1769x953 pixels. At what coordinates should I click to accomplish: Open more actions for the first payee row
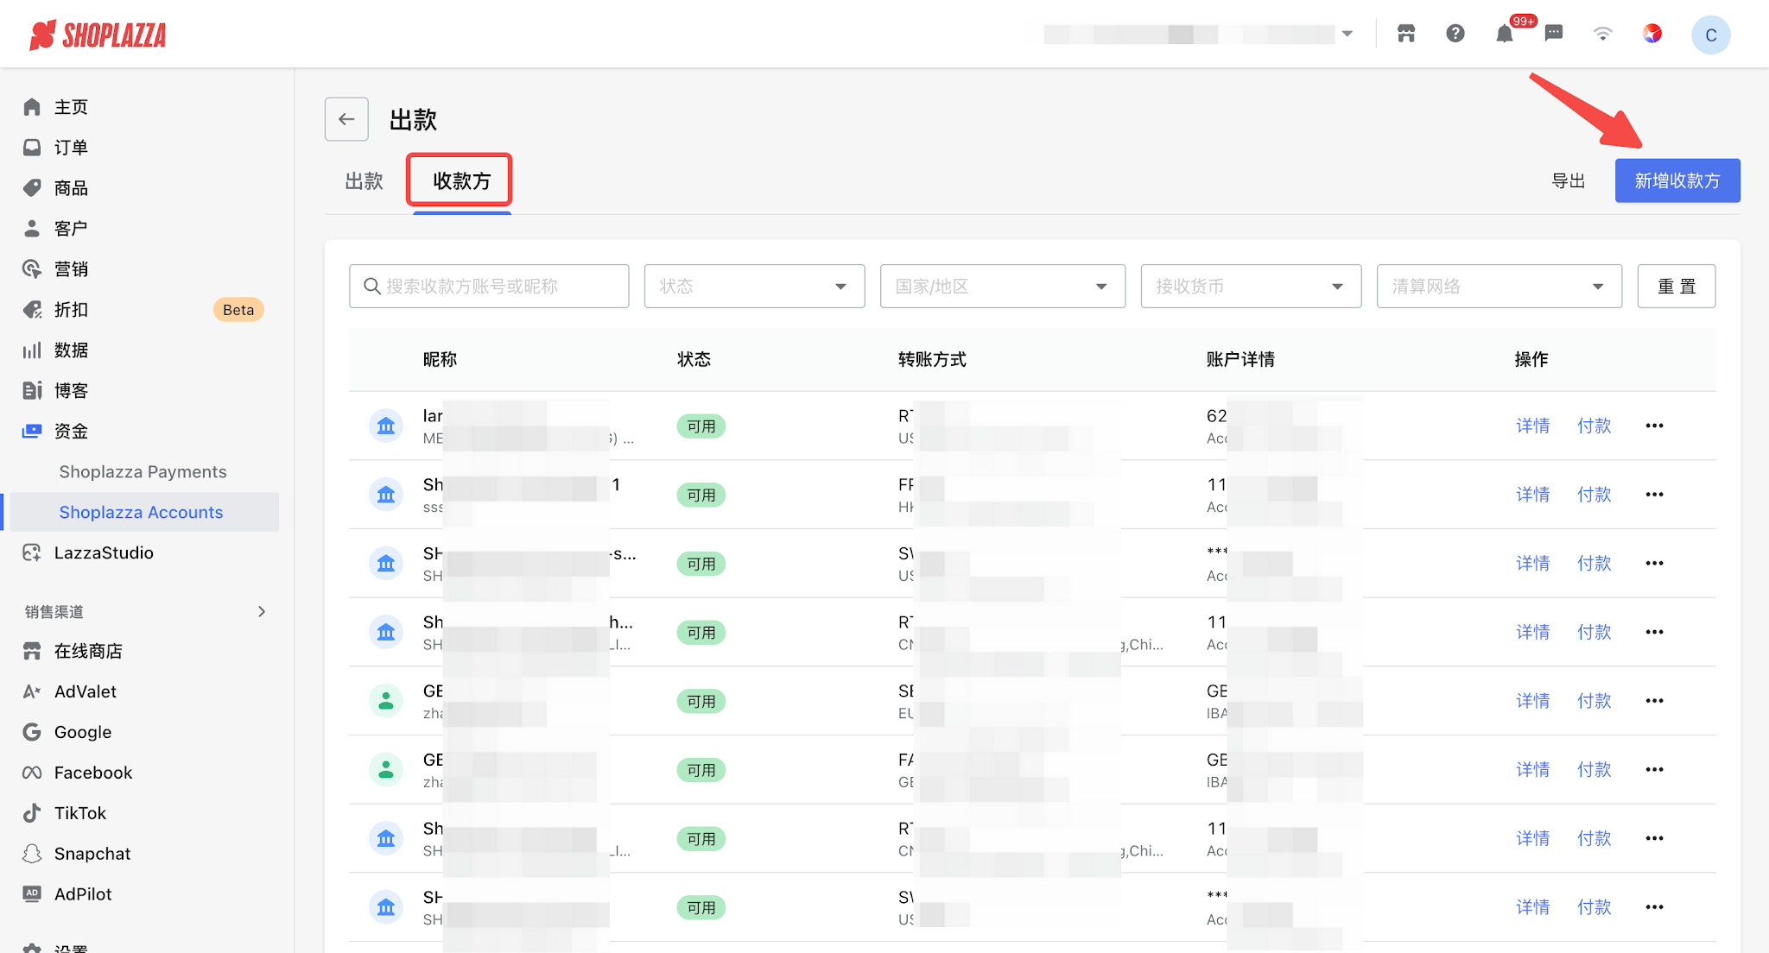(1654, 426)
